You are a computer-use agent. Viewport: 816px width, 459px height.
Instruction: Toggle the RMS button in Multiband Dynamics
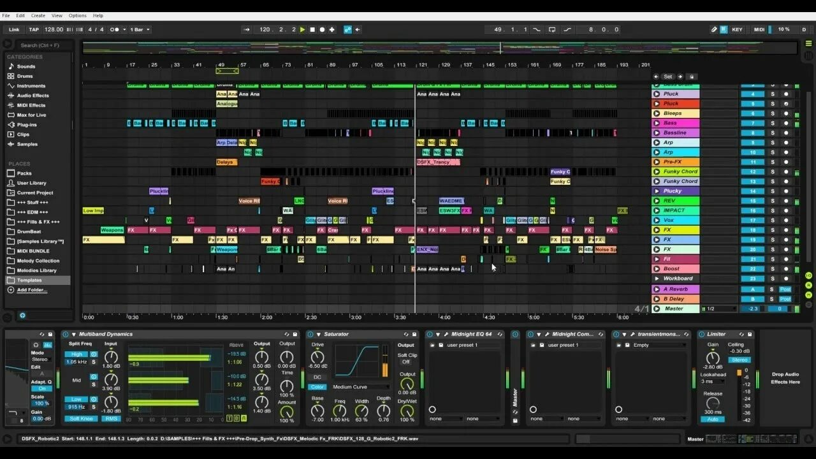coord(111,419)
